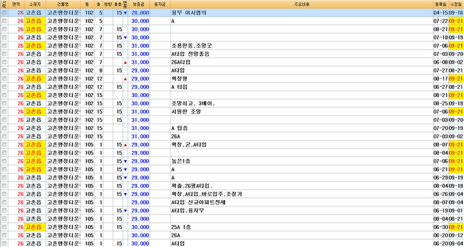464x247 pixels.
Task: Select the checkbox for 높은1층 row
Action: pyautogui.click(x=4, y=161)
